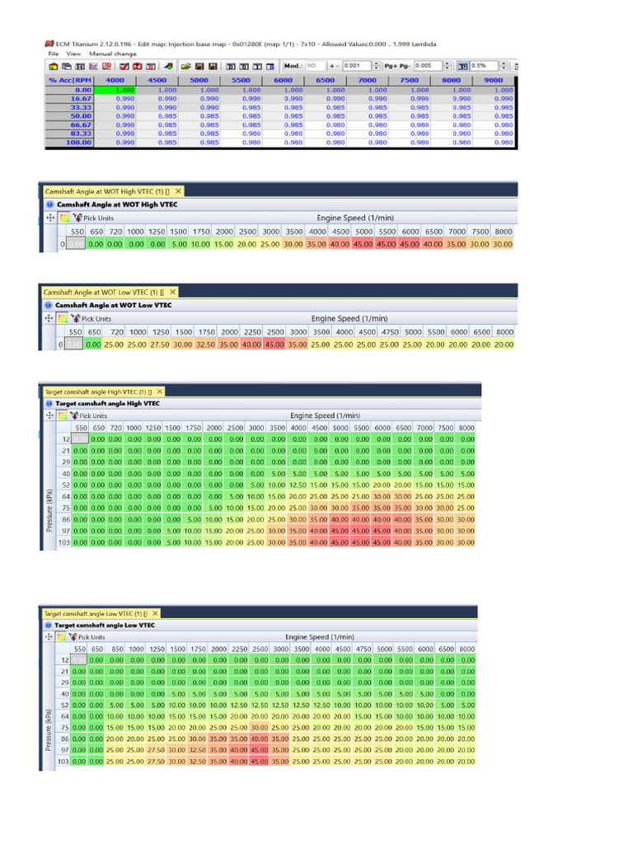Click the 12 pressure row header in Target Low VTEC

(x=63, y=660)
